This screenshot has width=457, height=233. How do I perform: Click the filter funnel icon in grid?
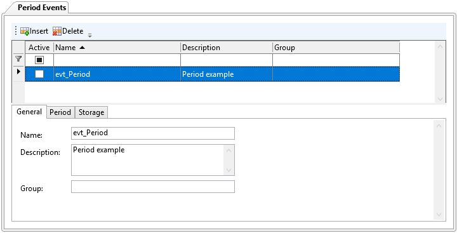pos(18,59)
